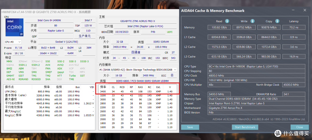
Task: Select the 2600 timing row with CL 42
Action: coord(138,111)
